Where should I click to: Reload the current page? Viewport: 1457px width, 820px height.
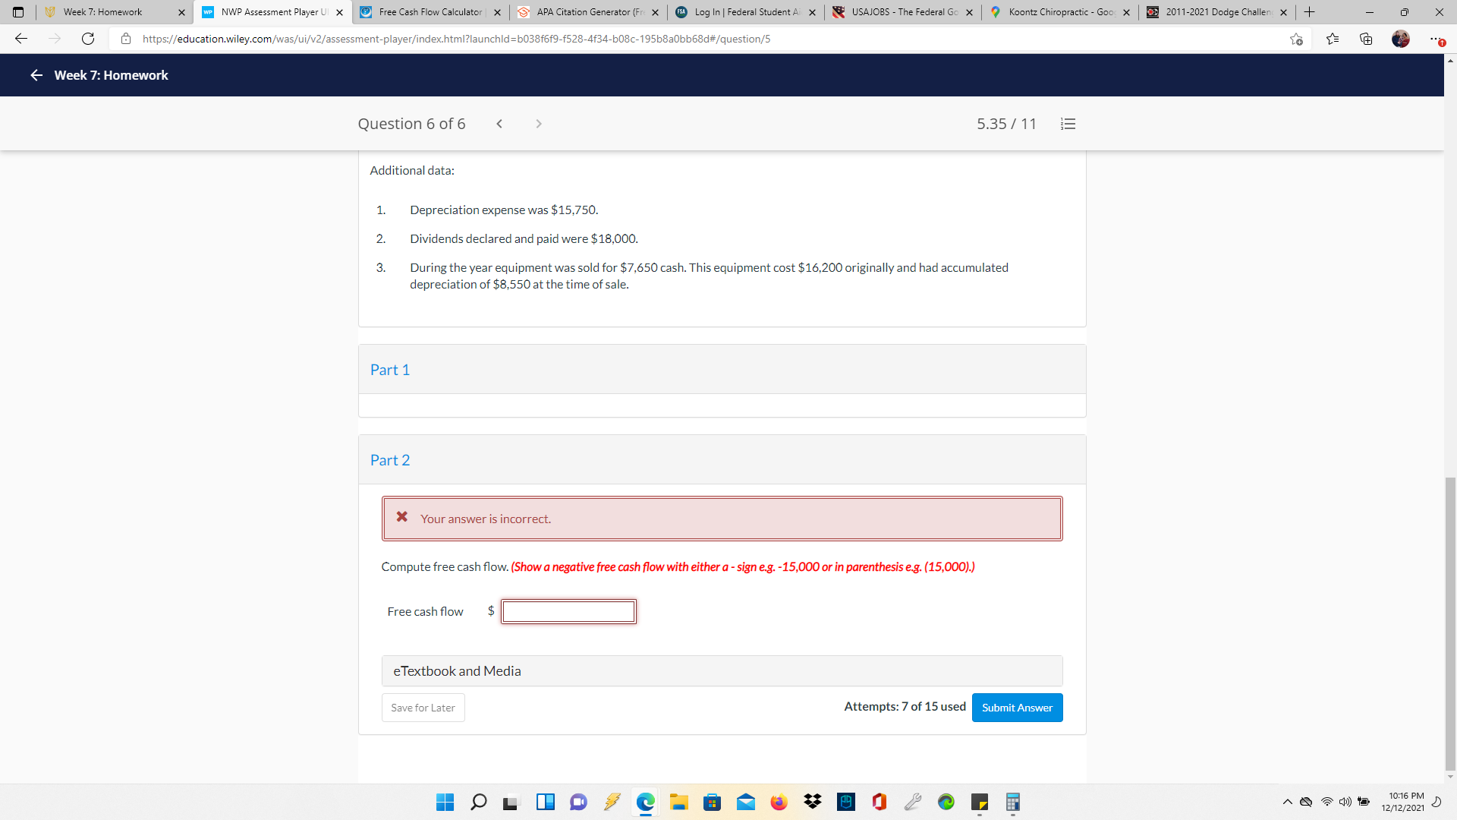(x=88, y=39)
